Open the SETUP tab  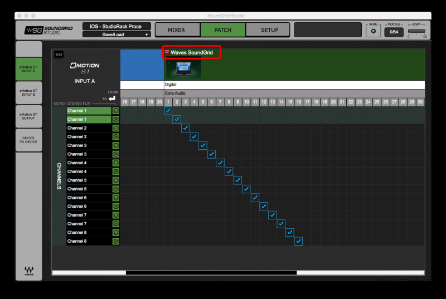pyautogui.click(x=269, y=30)
